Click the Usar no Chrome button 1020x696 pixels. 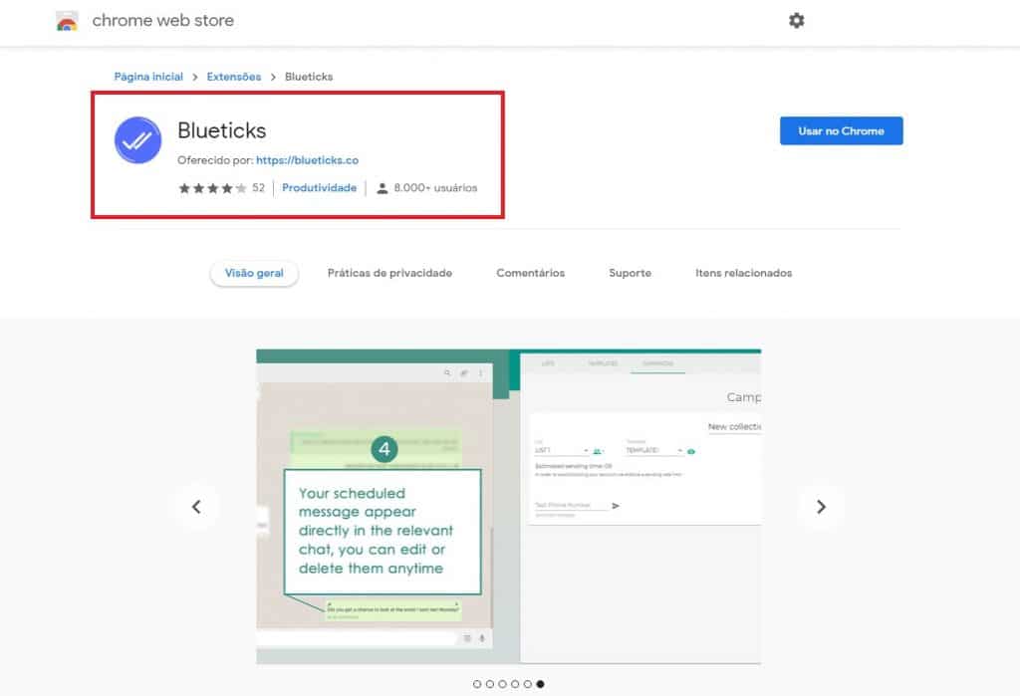841,130
